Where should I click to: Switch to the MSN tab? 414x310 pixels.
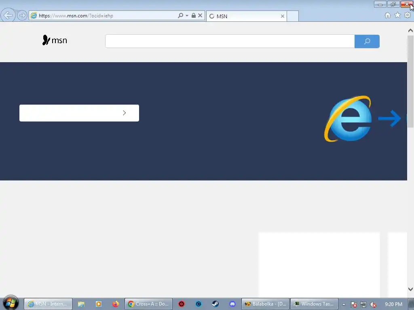(x=246, y=16)
